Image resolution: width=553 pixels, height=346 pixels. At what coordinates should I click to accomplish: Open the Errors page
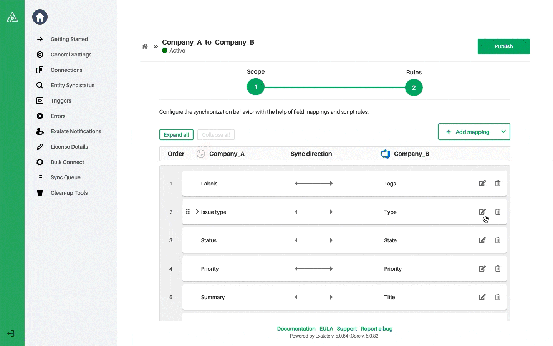tap(58, 116)
